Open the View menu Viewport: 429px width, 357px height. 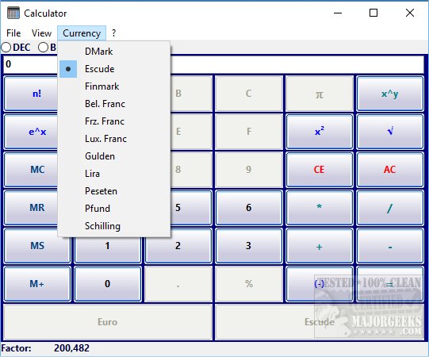[41, 33]
